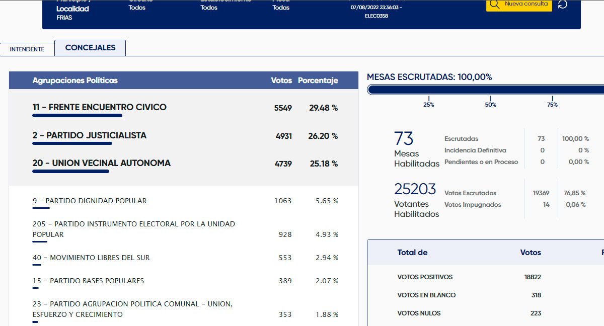Viewport: 604px width, 326px height.
Task: Click the Agrupaciones Políticas column header
Action: 75,80
